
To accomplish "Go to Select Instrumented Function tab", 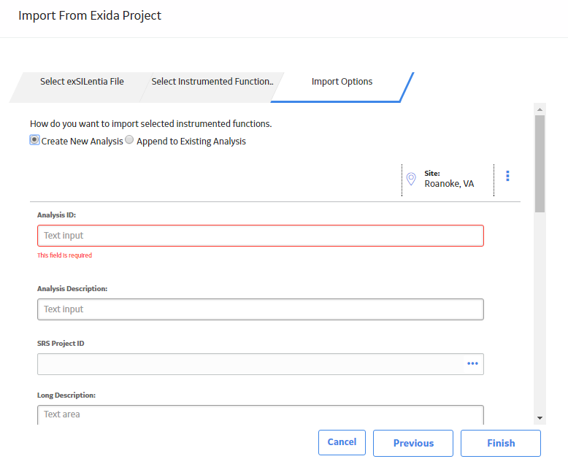I will (x=212, y=82).
